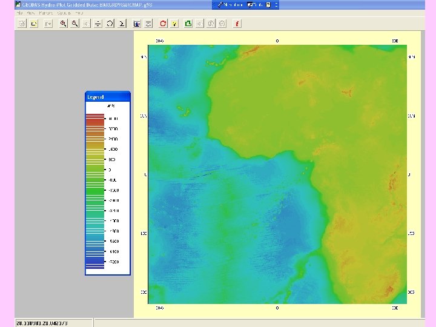Screen dimensions: 436x327
Task: Open the File menu
Action: click(x=19, y=12)
